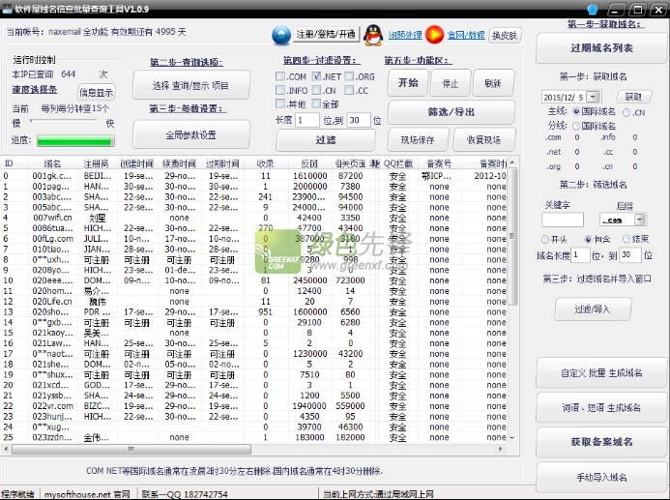Sort table by 创建时间 column header

(x=136, y=163)
